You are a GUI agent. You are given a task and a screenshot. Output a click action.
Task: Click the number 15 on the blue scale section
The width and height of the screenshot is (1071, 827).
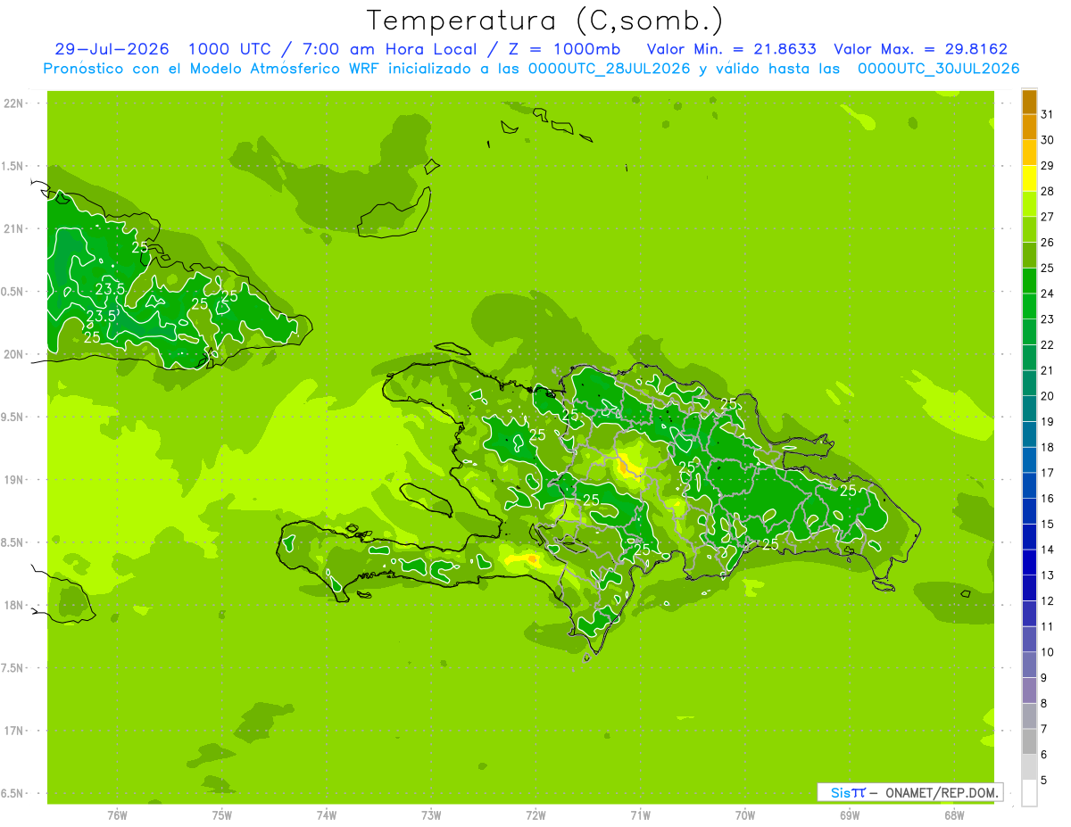[1048, 524]
